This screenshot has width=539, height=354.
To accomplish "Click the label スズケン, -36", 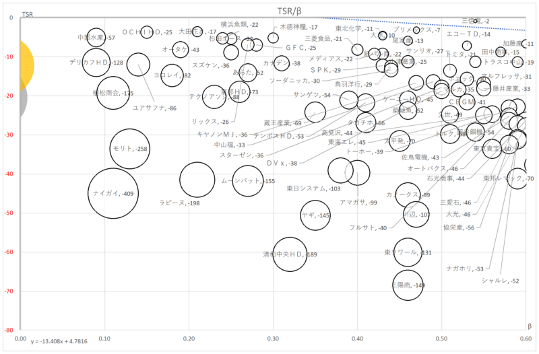I will coord(210,65).
